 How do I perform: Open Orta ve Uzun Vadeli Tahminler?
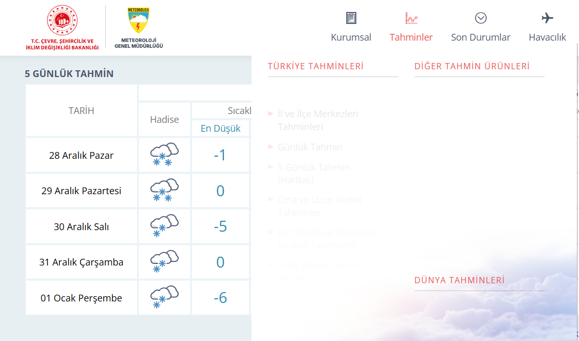(x=319, y=206)
